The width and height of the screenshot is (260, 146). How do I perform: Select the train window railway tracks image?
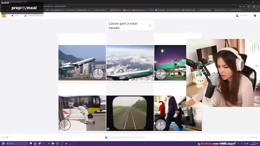(x=130, y=113)
